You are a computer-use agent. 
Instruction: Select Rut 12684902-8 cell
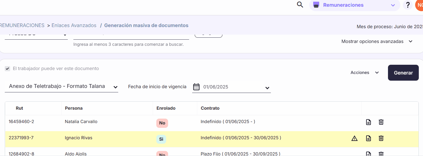[x=21, y=154]
